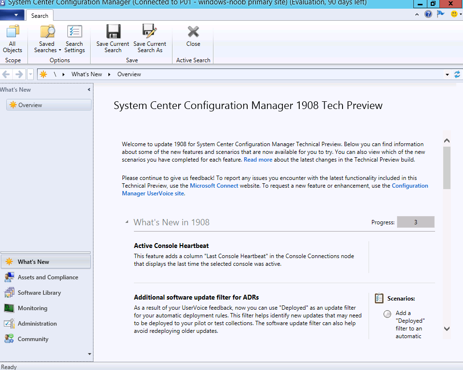Click the content pane scroll down arrow
463x370 pixels.
click(447, 329)
